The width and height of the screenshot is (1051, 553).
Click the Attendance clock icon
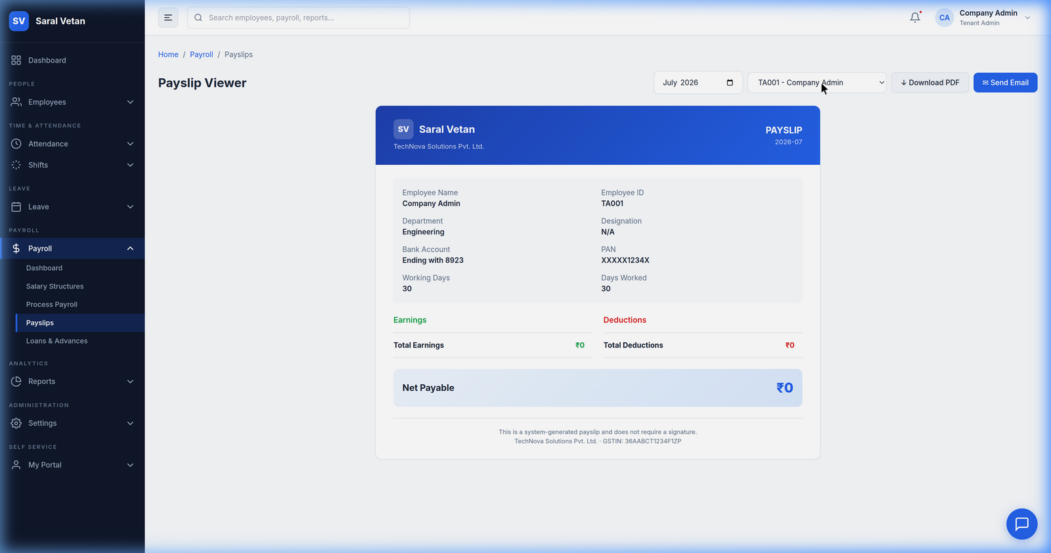point(16,144)
